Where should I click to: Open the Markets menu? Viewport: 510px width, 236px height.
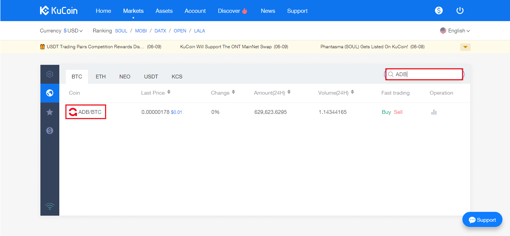(133, 11)
